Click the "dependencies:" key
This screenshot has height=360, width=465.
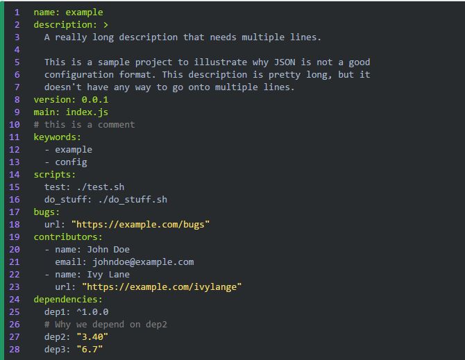click(68, 299)
